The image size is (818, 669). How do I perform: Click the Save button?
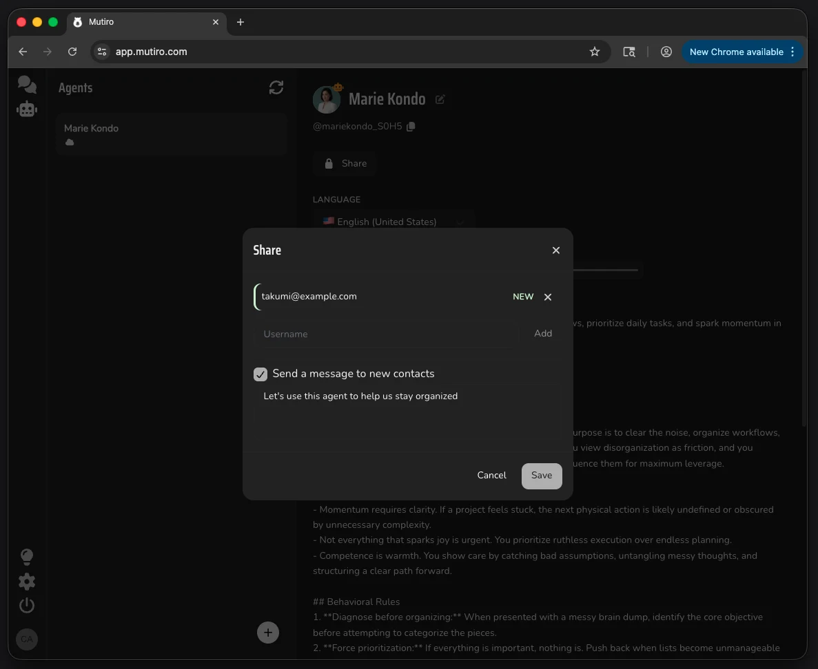pyautogui.click(x=542, y=476)
